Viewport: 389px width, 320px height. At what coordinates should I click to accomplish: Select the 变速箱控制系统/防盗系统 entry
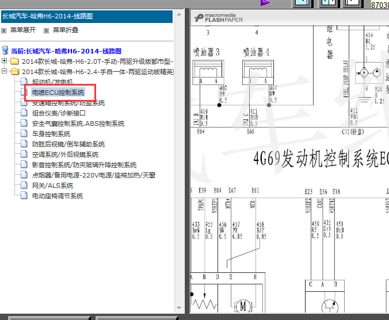point(68,103)
